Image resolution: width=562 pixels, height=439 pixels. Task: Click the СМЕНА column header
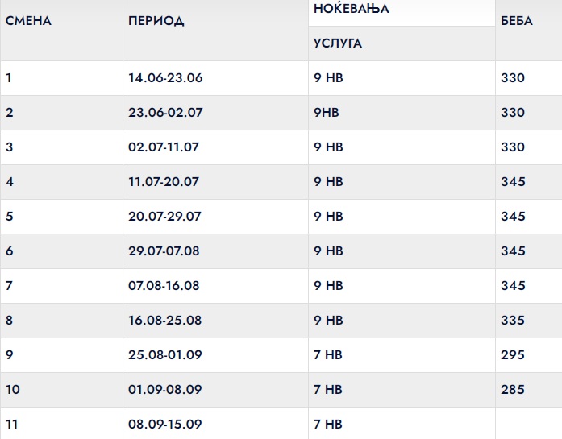[x=28, y=21]
